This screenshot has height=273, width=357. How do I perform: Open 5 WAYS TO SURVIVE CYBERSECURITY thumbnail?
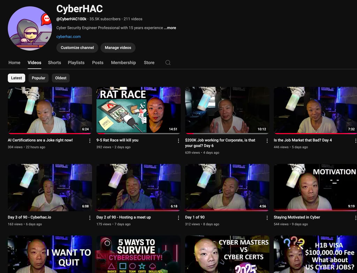click(x=138, y=254)
